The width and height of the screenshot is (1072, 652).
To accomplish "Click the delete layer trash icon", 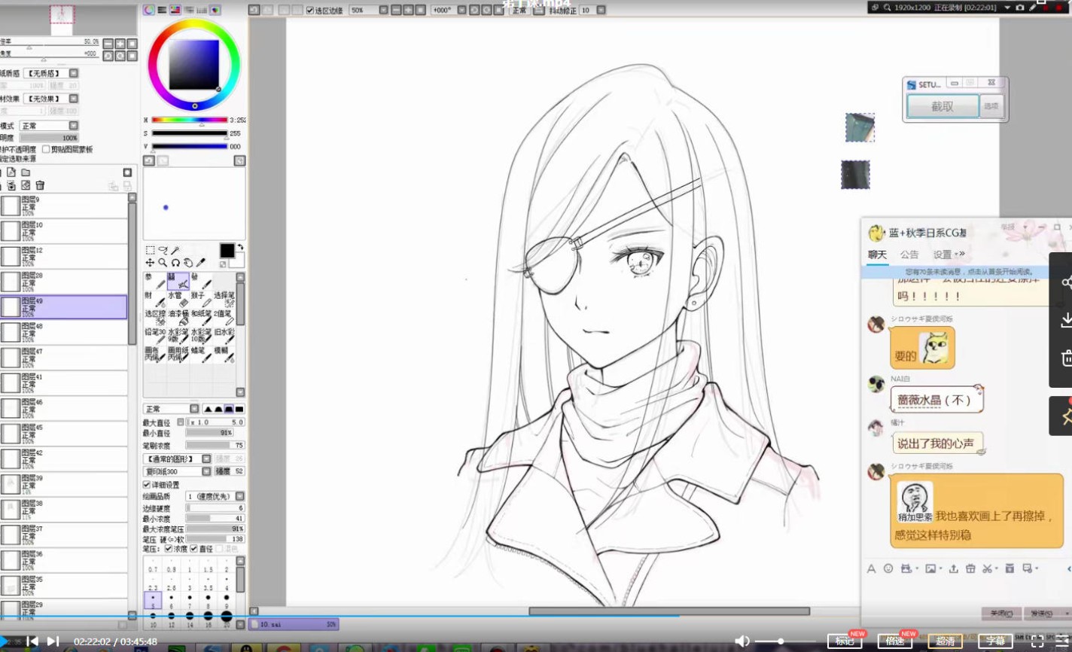I will tap(40, 185).
